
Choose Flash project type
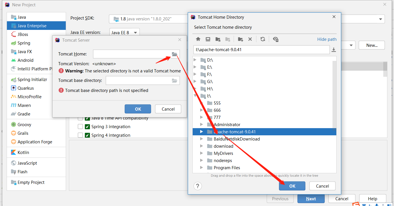point(36,172)
